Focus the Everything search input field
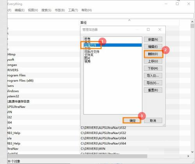The height and width of the screenshot is (164, 195). tap(100, 16)
